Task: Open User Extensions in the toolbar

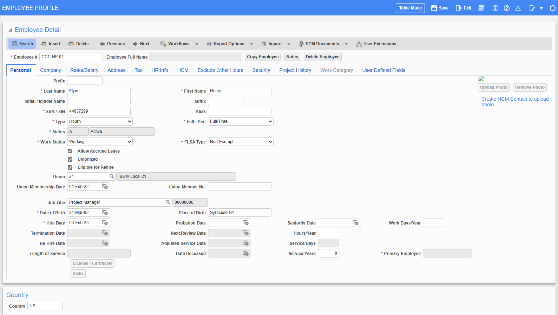Action: point(376,44)
